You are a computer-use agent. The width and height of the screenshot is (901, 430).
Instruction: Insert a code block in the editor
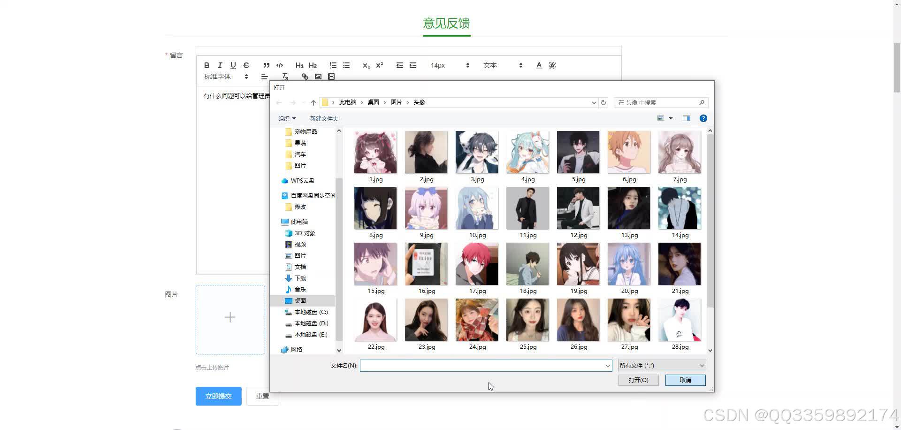(280, 65)
